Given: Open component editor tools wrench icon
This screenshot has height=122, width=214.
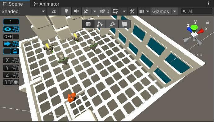Looking at the screenshot, I should (x=132, y=11).
